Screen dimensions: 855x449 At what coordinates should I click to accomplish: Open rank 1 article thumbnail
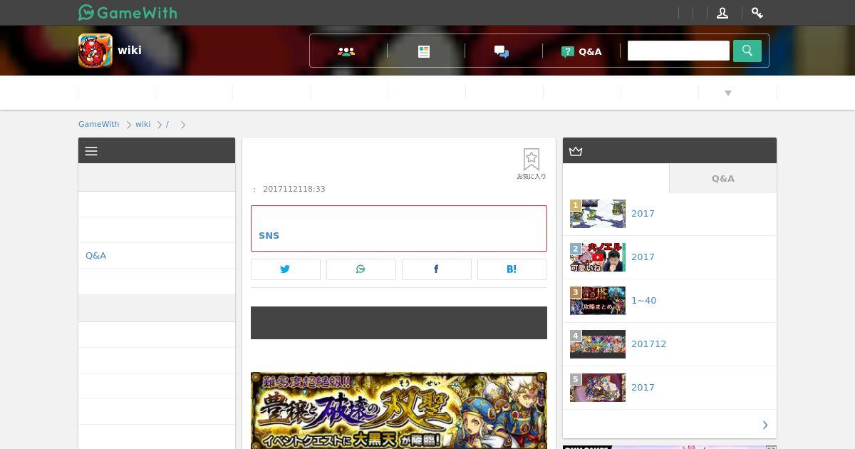pos(598,214)
